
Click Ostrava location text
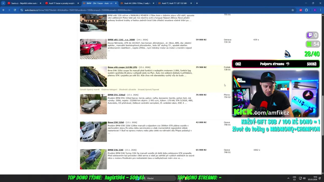coord(227,40)
